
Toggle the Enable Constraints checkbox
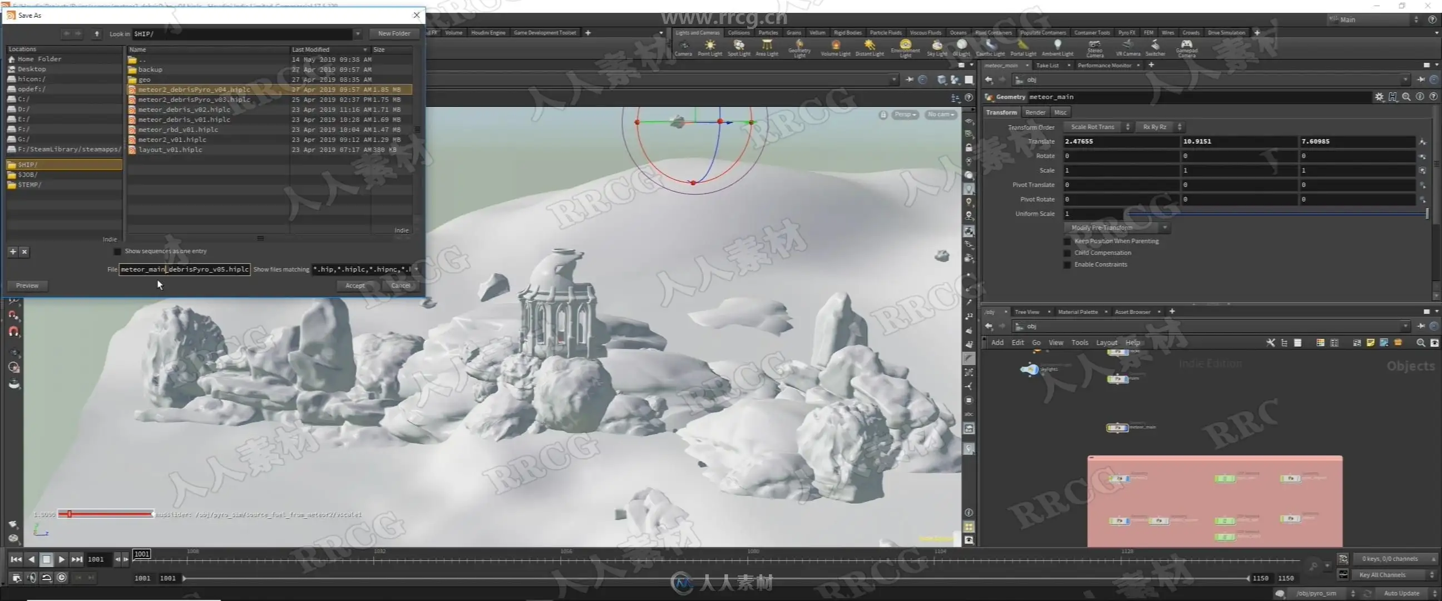click(x=1067, y=265)
